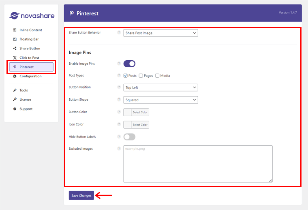
Task: Open help tooltip for Hide Button Labels
Action: (x=119, y=137)
